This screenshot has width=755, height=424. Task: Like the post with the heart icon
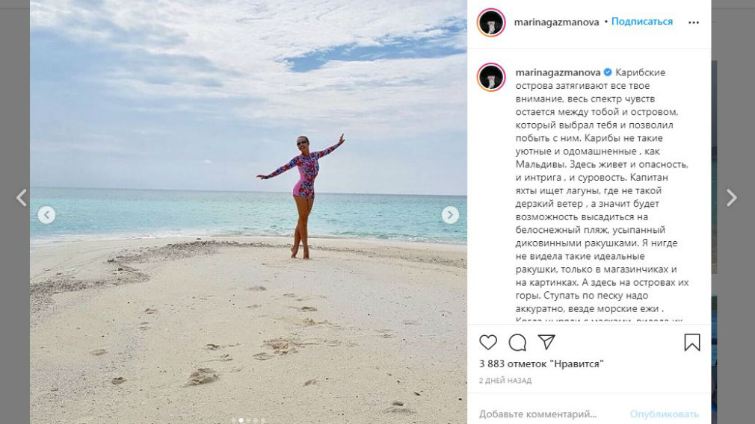[x=488, y=342]
